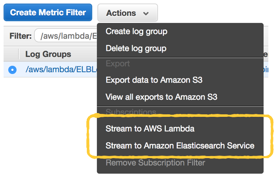Viewport: 275px width, 179px height.
Task: Choose Delete log group from menu
Action: [136, 48]
